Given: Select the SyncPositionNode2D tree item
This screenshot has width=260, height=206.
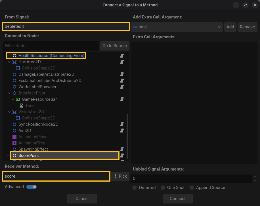Looking at the screenshot, I should coord(38,124).
